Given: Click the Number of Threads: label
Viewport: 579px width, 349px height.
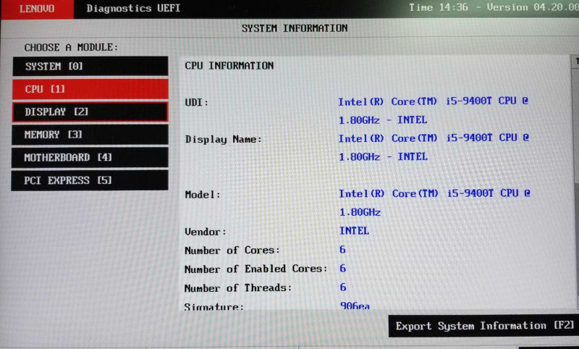Looking at the screenshot, I should [x=238, y=287].
